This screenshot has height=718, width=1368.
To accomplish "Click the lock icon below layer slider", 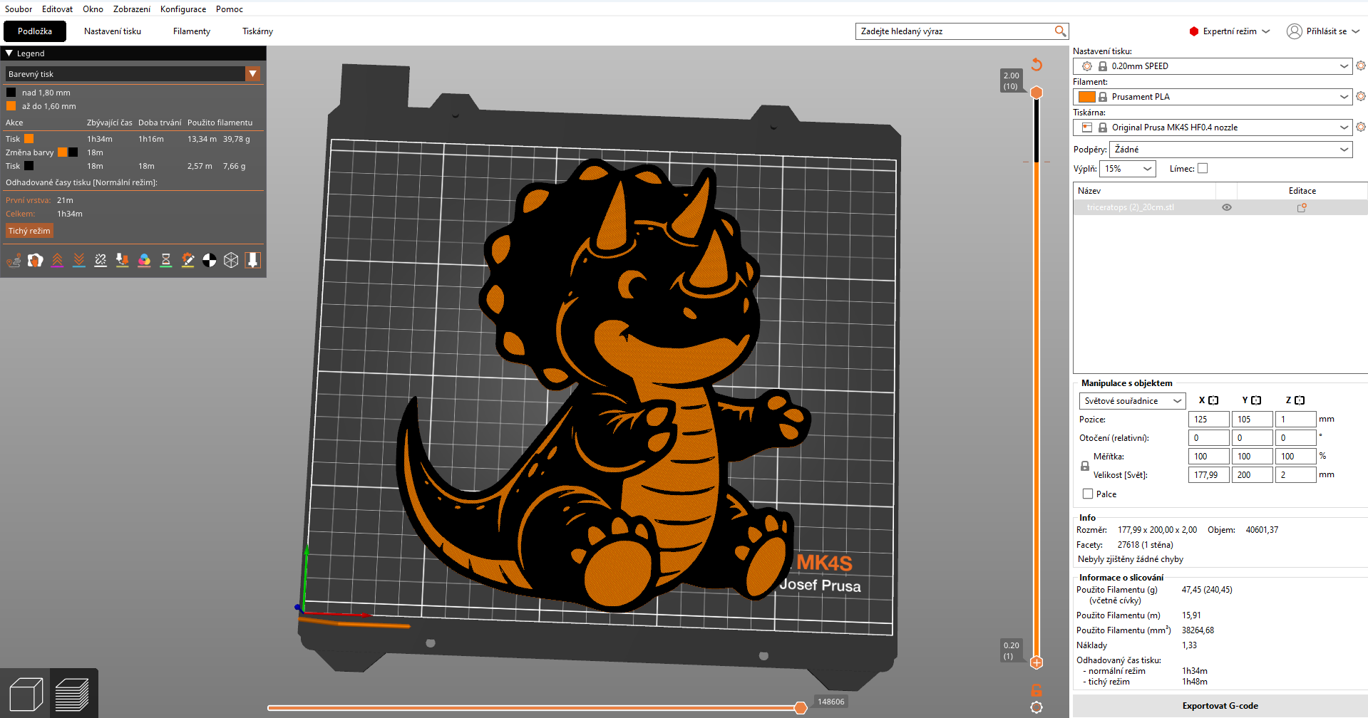I will [1037, 690].
